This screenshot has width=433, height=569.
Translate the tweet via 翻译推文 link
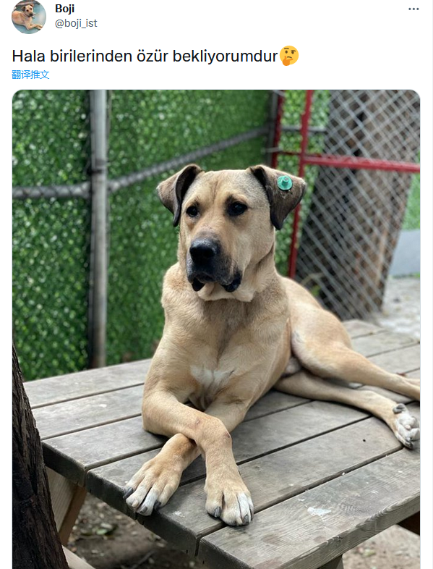pos(30,75)
